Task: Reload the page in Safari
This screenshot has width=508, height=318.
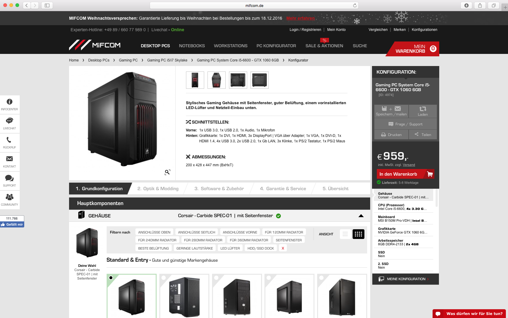Action: click(355, 5)
